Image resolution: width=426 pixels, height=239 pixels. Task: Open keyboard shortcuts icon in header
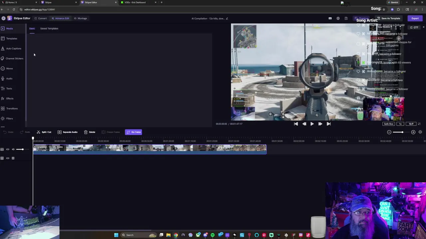point(330,18)
